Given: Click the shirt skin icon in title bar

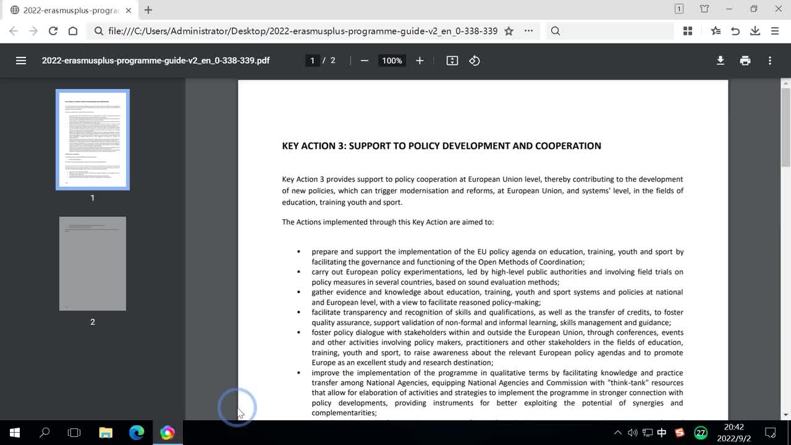Looking at the screenshot, I should [x=704, y=9].
